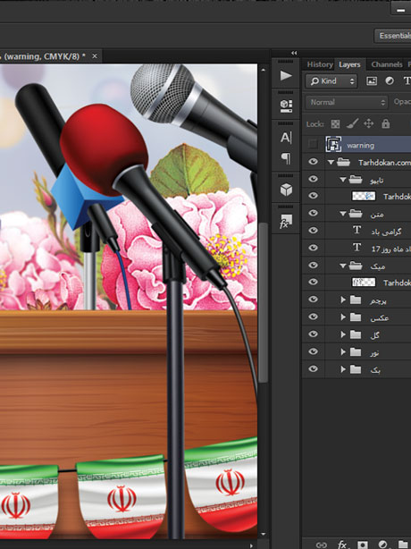Hide the نور group
The height and width of the screenshot is (549, 411).
click(x=313, y=351)
